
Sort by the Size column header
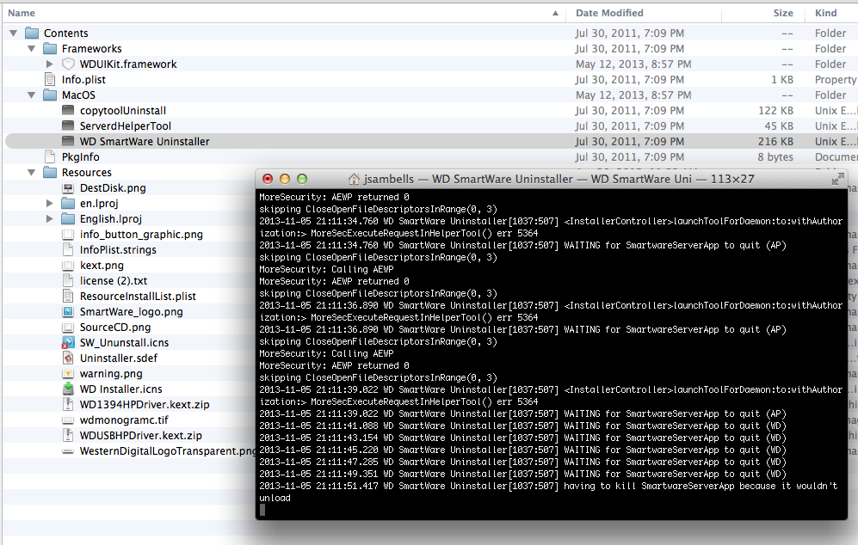783,13
